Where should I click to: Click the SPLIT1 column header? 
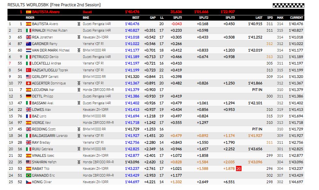coord(178,18)
